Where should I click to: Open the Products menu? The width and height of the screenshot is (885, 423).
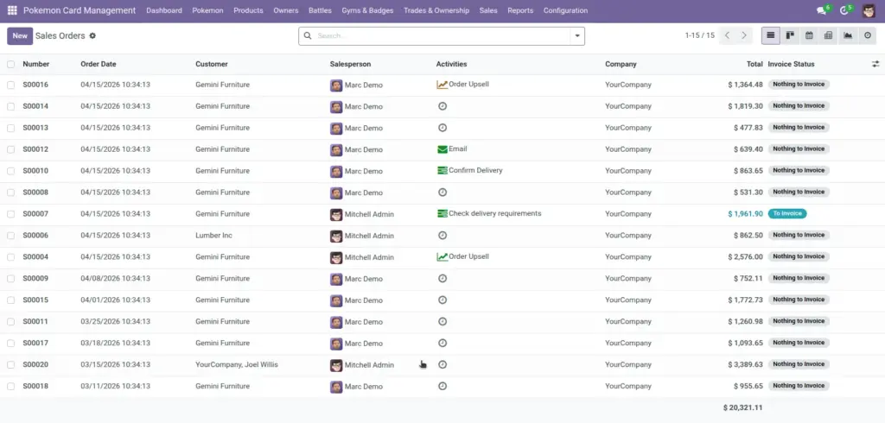pos(248,10)
